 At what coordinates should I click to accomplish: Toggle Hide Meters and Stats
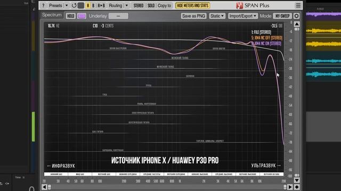click(x=193, y=5)
